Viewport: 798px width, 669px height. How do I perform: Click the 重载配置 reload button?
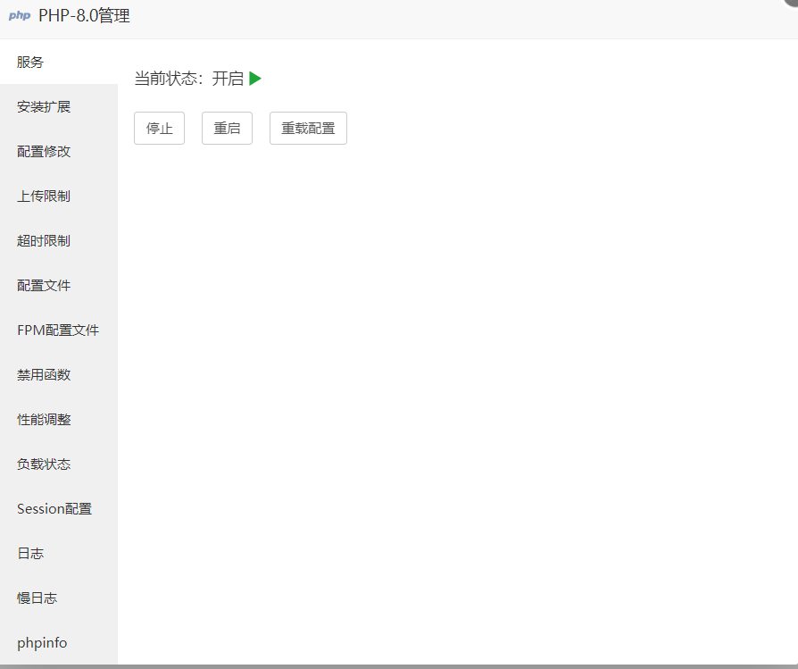309,129
